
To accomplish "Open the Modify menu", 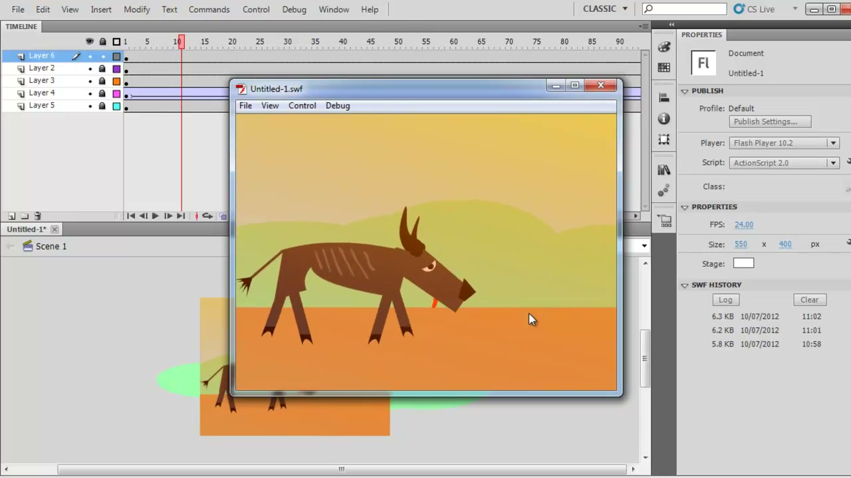I will [x=137, y=9].
